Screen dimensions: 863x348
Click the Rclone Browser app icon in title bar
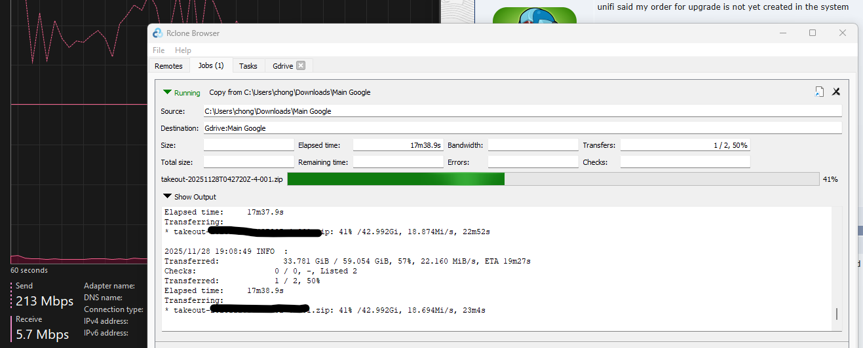point(157,33)
